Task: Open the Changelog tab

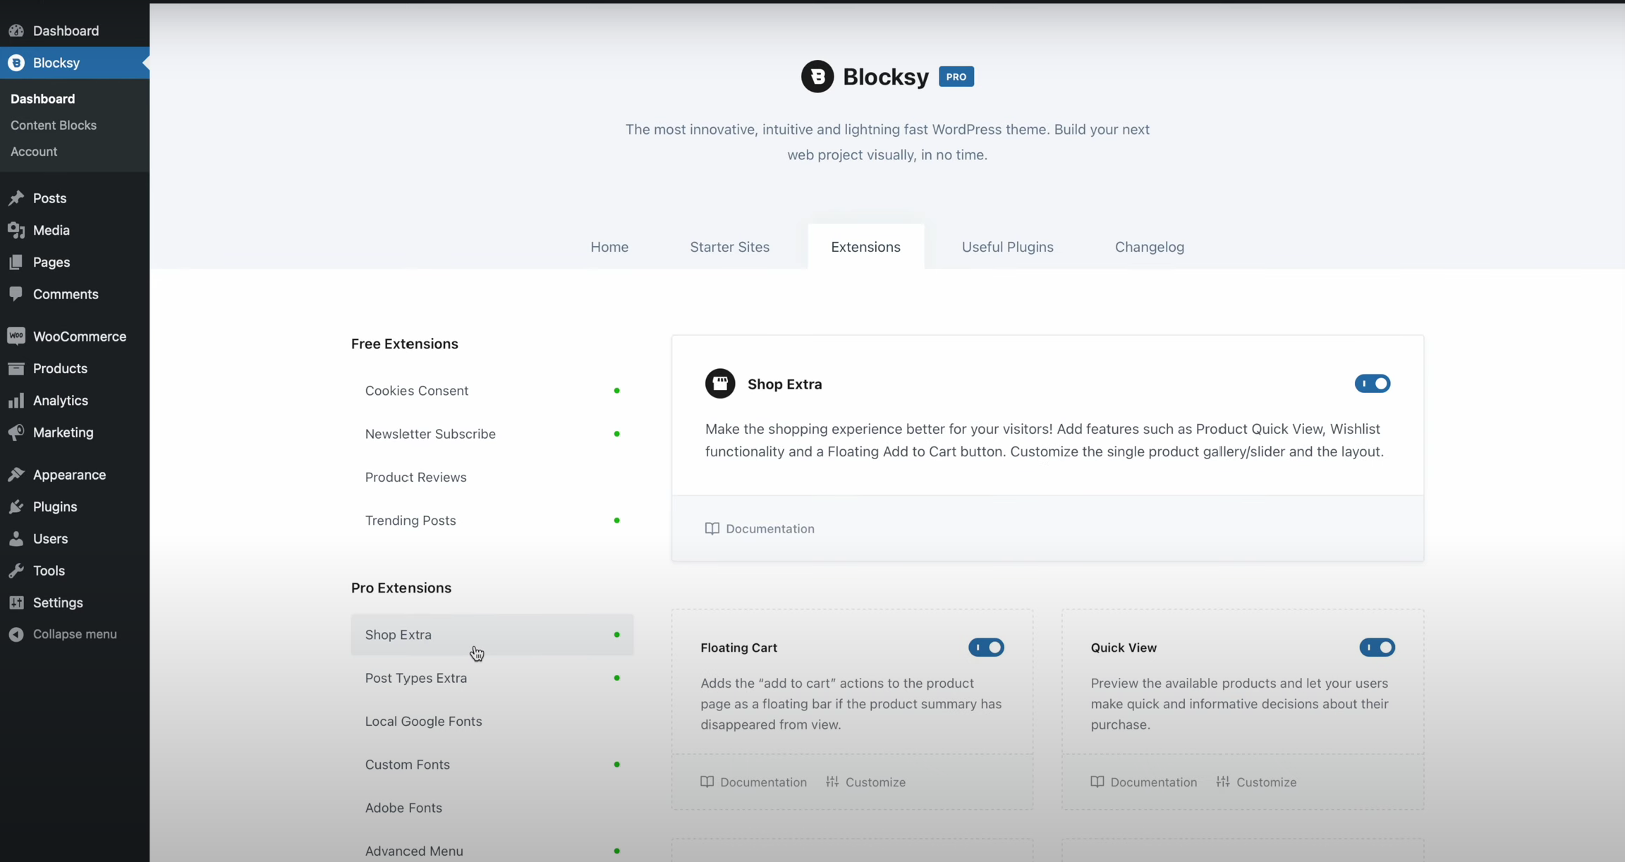Action: pos(1149,247)
